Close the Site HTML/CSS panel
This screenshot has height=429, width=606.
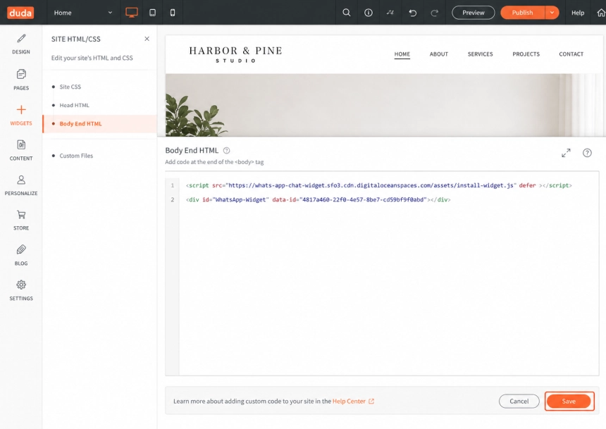click(147, 39)
